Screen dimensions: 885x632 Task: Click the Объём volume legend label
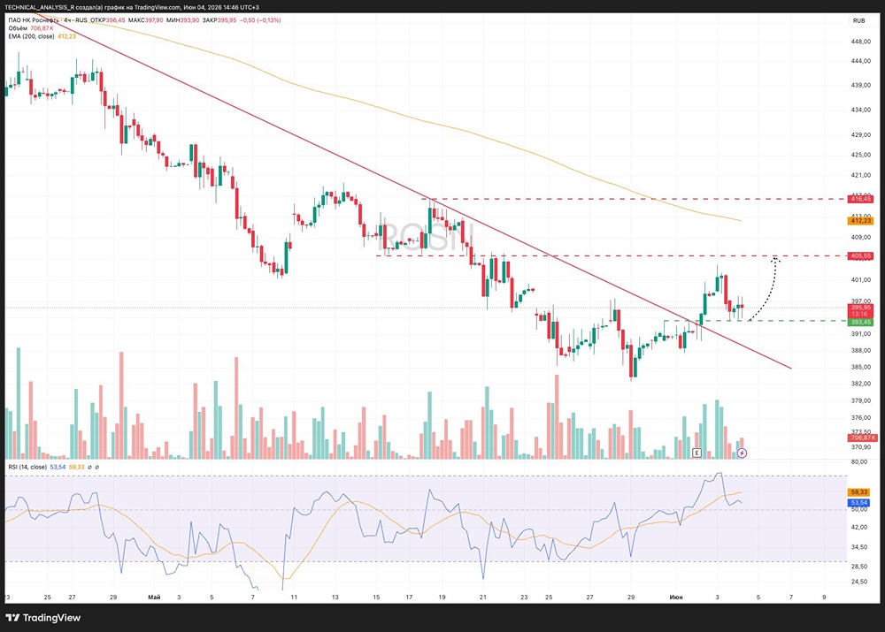[18, 28]
